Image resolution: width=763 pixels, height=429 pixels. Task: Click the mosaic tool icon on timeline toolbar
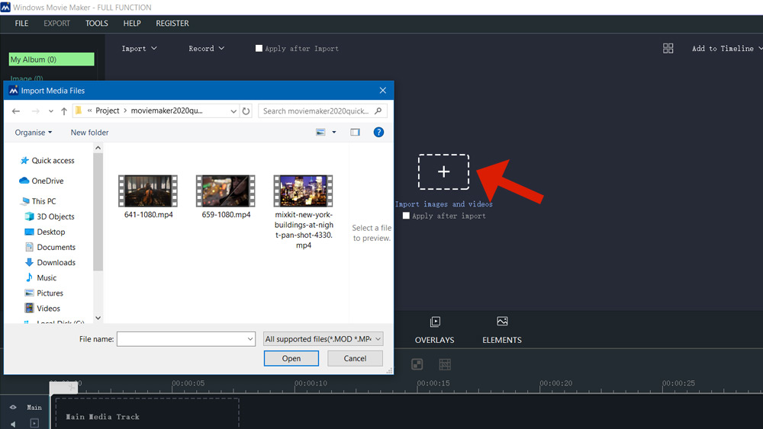click(417, 364)
